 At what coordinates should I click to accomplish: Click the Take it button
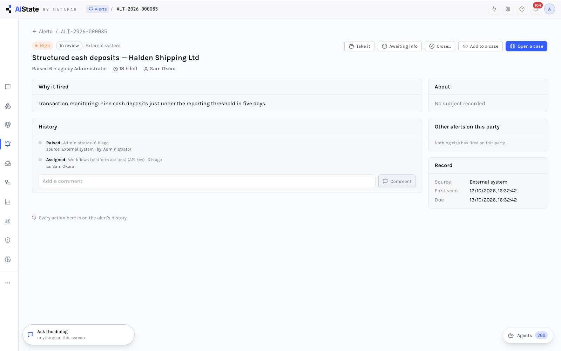click(x=359, y=46)
